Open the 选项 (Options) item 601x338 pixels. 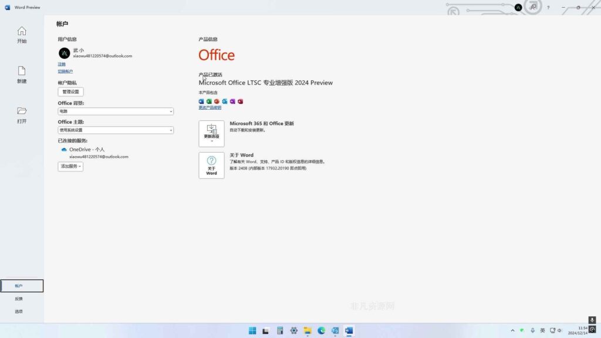click(19, 311)
